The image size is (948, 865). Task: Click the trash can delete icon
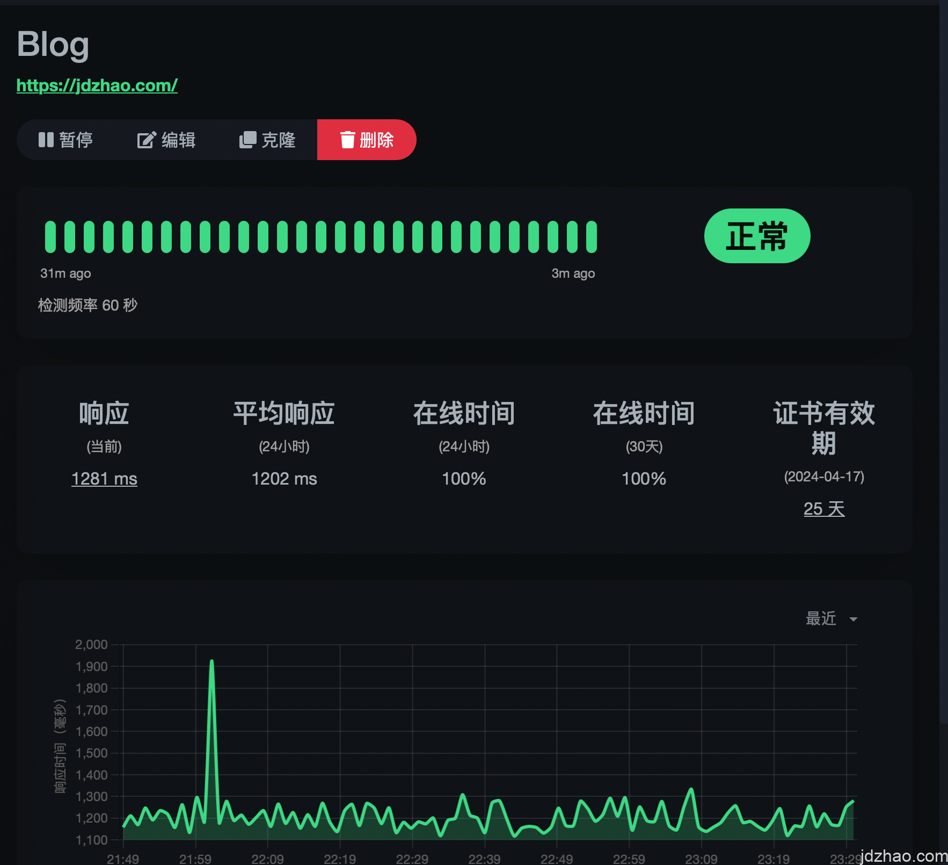click(x=347, y=140)
